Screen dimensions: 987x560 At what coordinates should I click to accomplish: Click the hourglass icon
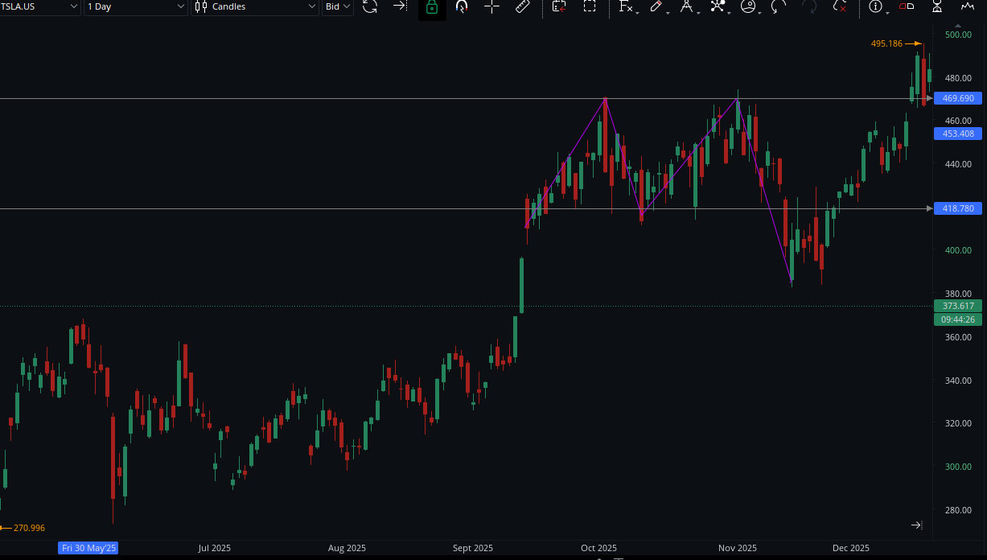coord(937,6)
